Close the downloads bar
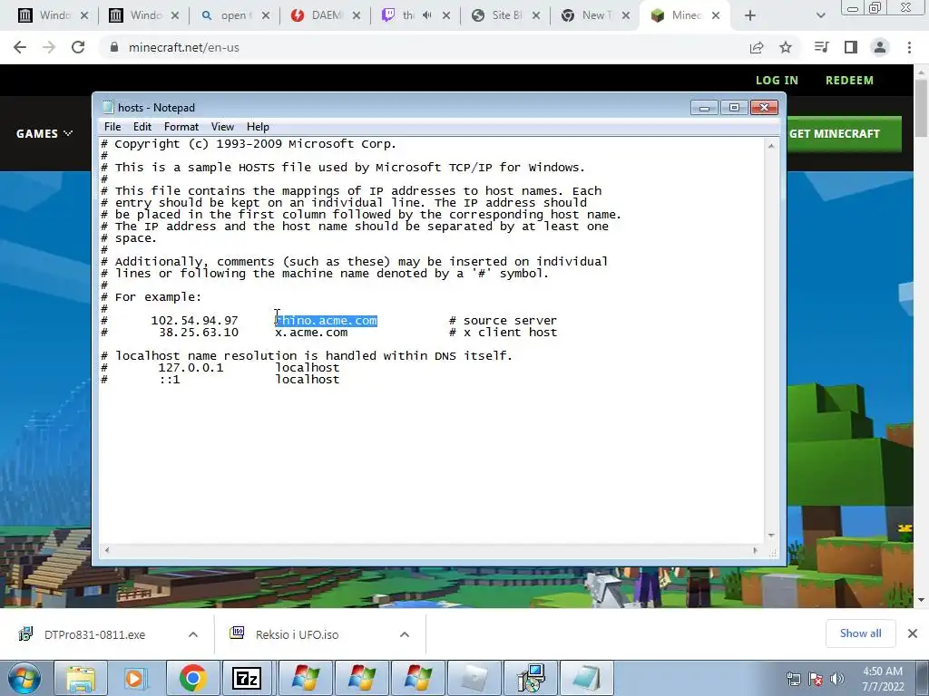Screen dimensions: 929x696 coord(913,633)
